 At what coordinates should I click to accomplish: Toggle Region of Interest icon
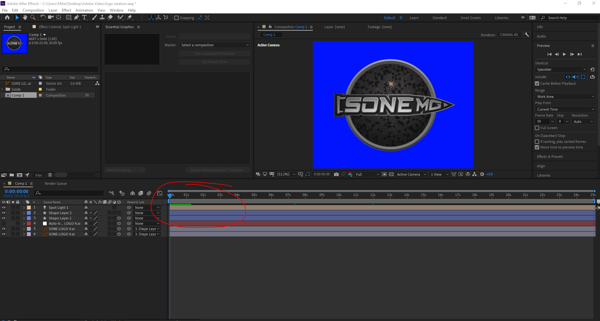click(x=384, y=174)
